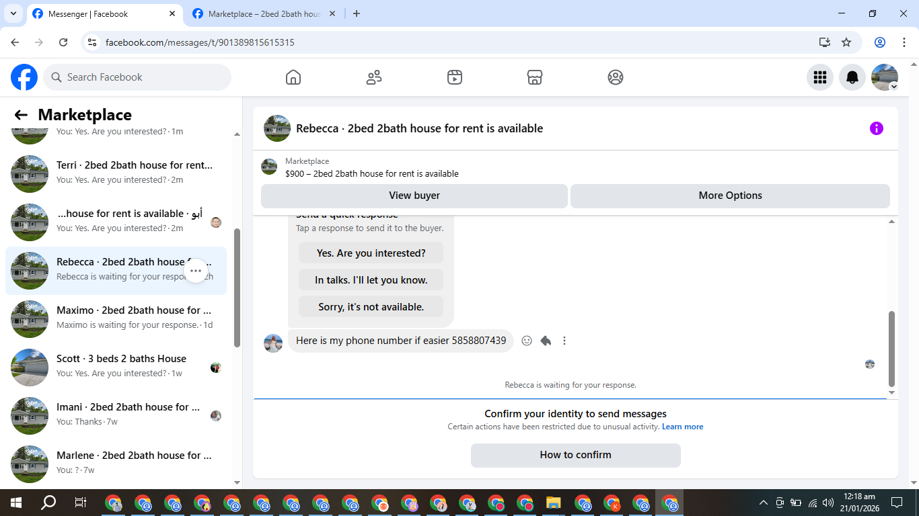Image resolution: width=919 pixels, height=516 pixels.
Task: Click the "Confirm your identity to send messages" heading
Action: 576,414
